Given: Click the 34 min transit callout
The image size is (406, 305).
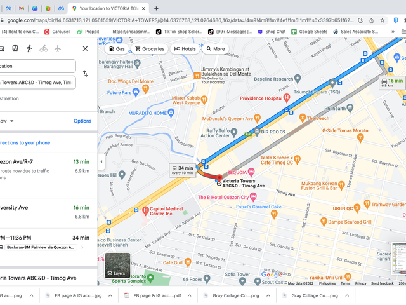Looking at the screenshot, I should coord(182,170).
